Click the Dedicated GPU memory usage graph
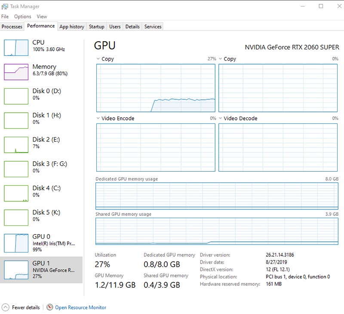344x314 pixels. (x=217, y=196)
